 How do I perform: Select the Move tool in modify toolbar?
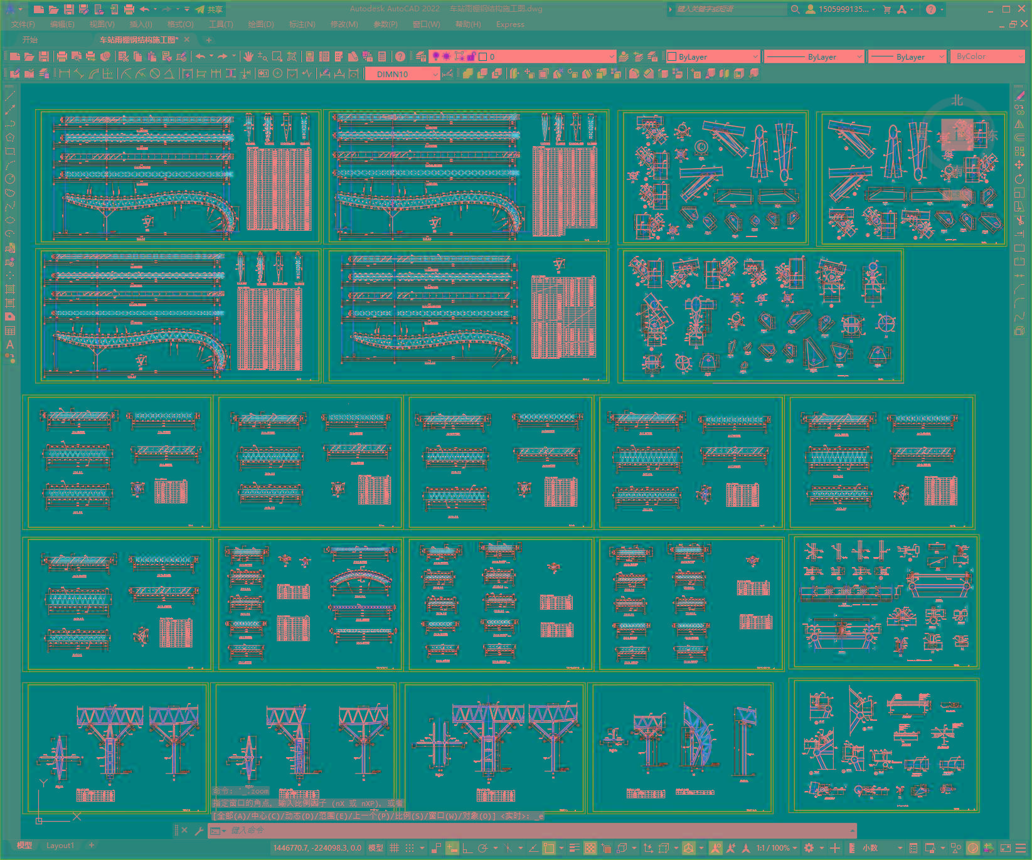click(1019, 165)
